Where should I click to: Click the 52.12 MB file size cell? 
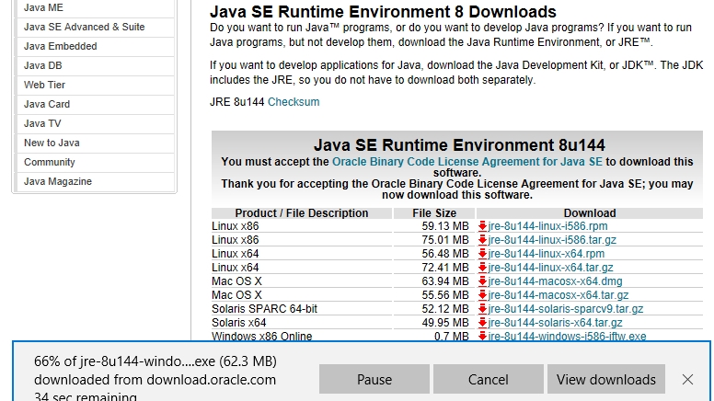(445, 309)
